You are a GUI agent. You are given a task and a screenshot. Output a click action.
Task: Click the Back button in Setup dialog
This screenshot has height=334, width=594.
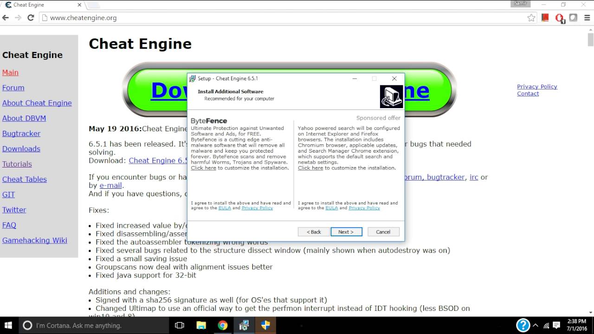click(314, 232)
